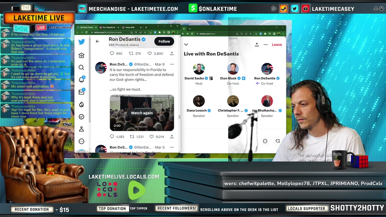The height and width of the screenshot is (217, 386).
Task: Switch to the Ron DeSantis for browser tab
Action: pyautogui.click(x=109, y=27)
